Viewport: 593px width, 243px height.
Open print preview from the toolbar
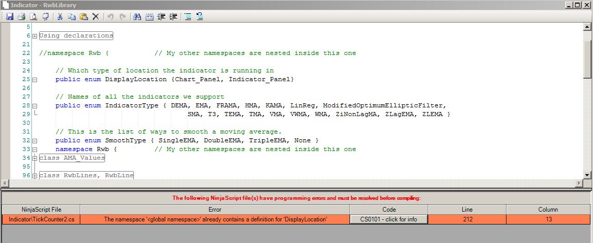tap(33, 16)
